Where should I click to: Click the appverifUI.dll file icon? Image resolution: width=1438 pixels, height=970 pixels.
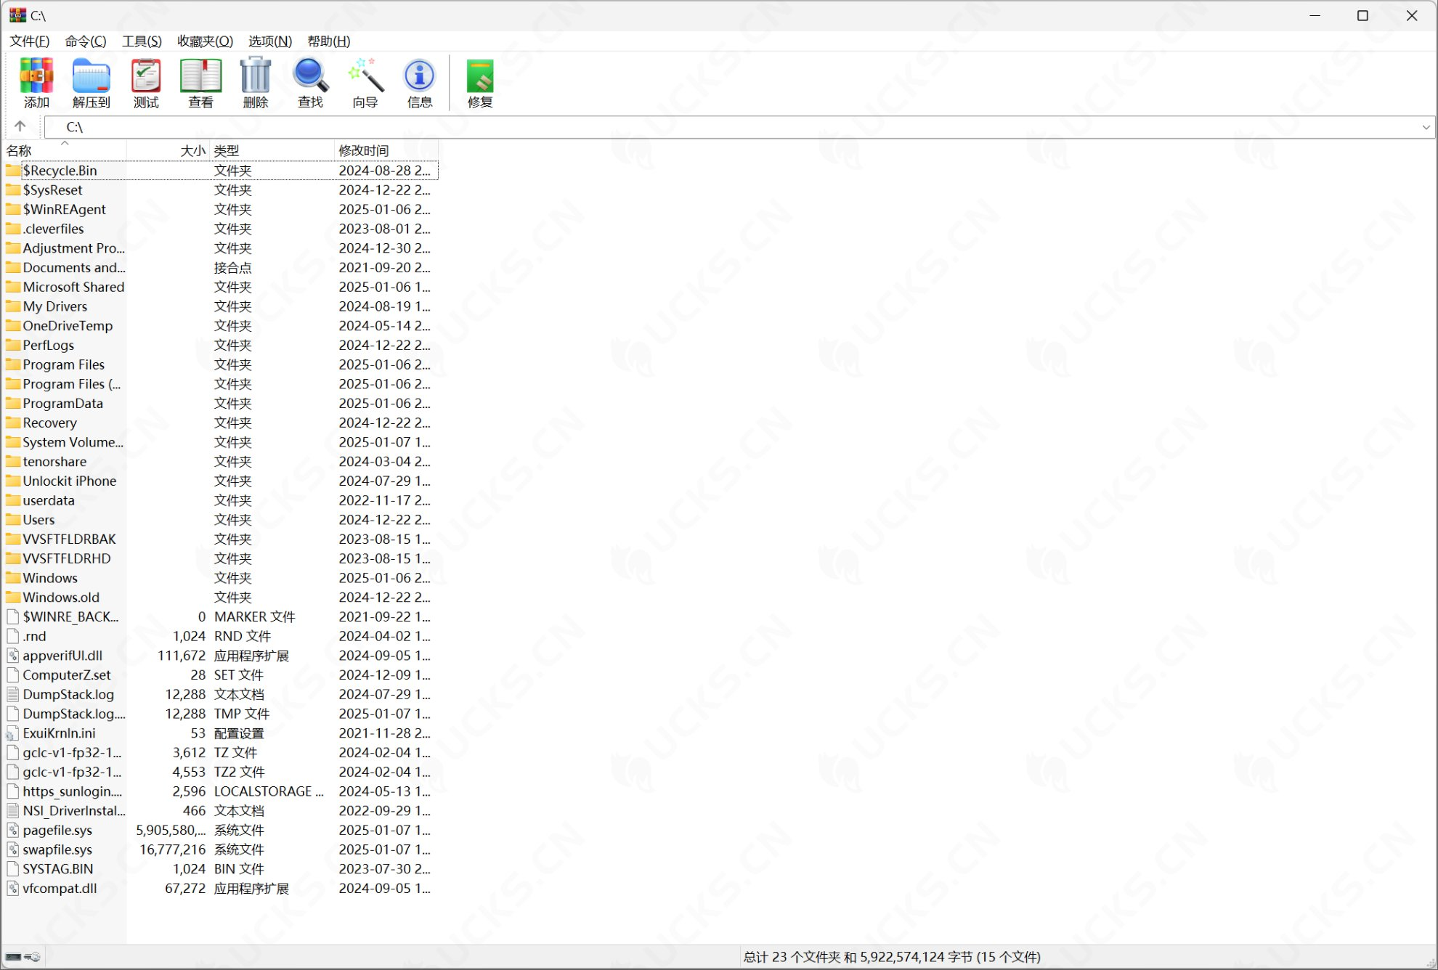click(x=13, y=656)
